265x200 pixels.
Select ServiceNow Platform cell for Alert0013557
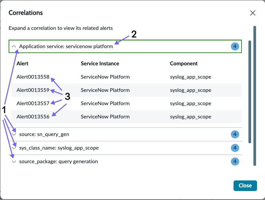[x=105, y=103]
